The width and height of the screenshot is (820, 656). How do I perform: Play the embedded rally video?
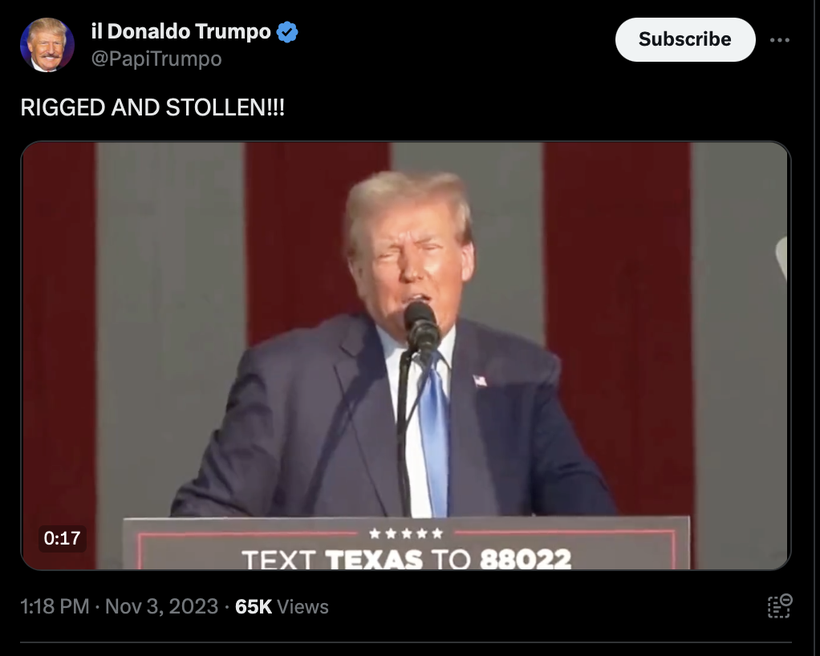406,355
